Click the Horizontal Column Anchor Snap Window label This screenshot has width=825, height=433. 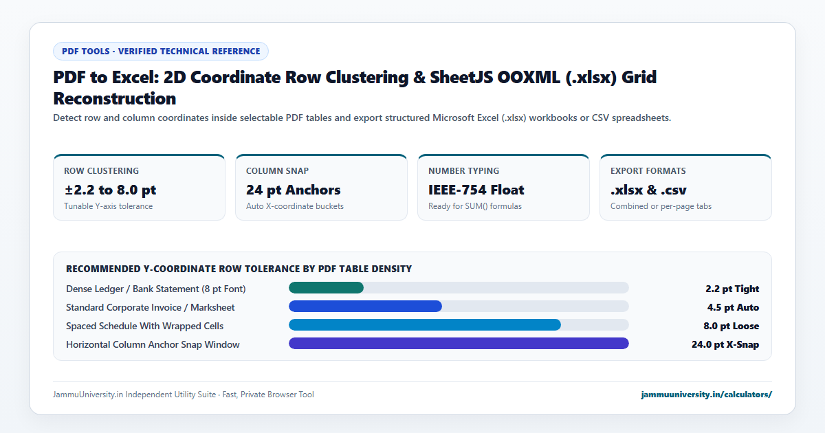click(153, 344)
